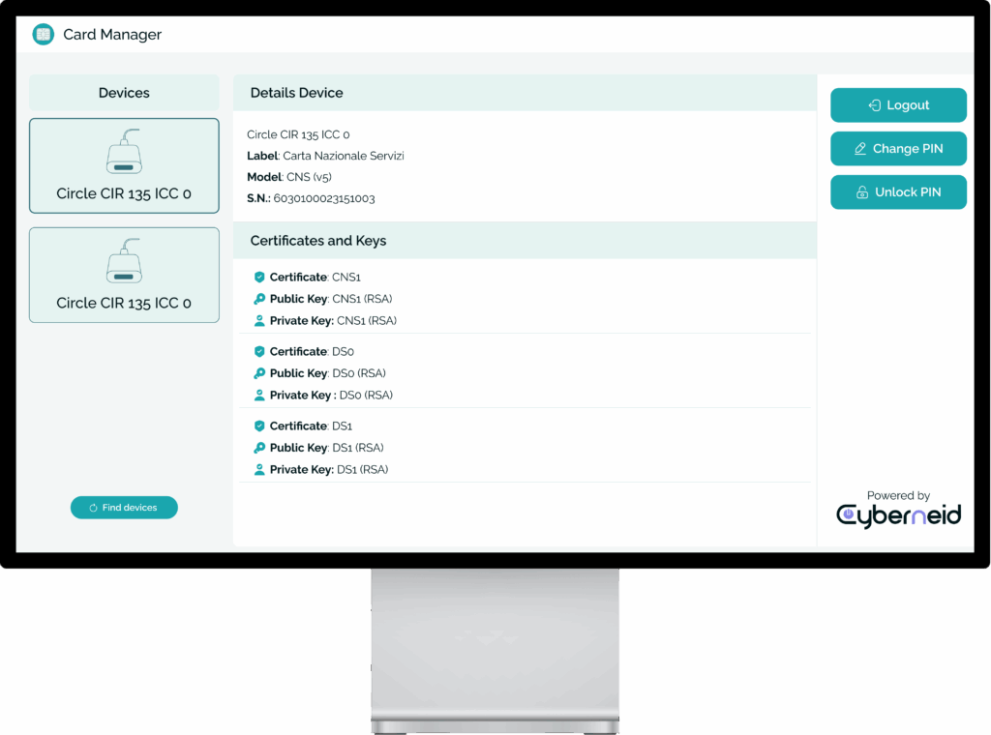Click the shield icon beside Certificate DS1

click(x=259, y=426)
